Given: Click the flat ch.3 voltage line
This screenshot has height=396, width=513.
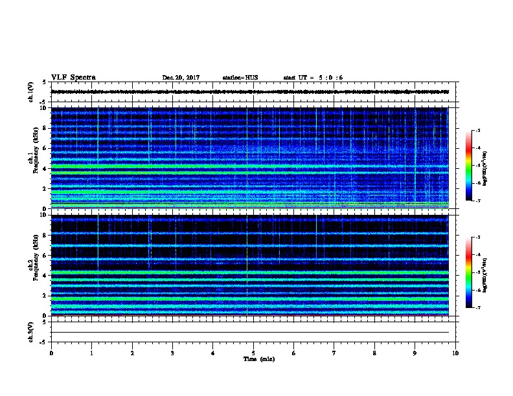Looking at the screenshot, I should tap(250, 333).
